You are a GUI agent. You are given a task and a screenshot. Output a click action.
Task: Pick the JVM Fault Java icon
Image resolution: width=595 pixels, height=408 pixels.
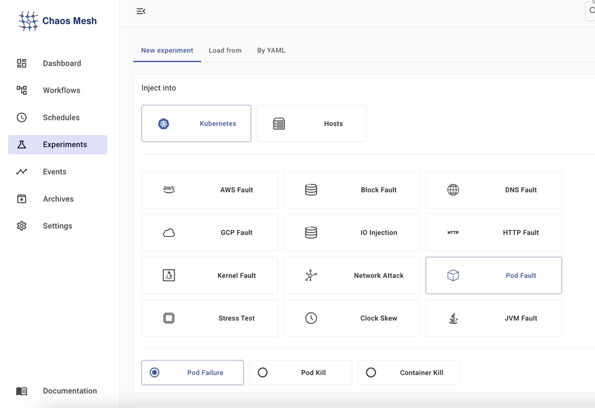(453, 318)
